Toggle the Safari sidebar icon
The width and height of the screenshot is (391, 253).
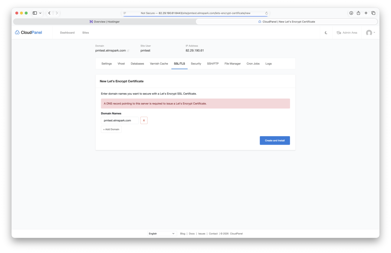pyautogui.click(x=35, y=13)
